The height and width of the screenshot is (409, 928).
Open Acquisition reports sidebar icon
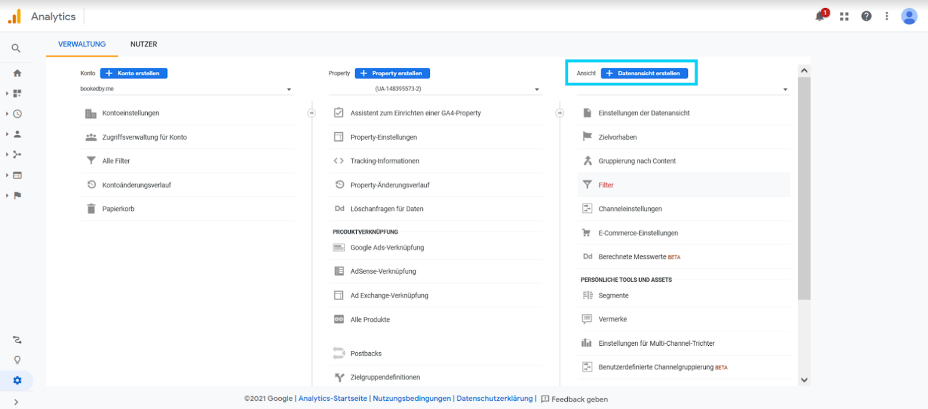point(17,154)
